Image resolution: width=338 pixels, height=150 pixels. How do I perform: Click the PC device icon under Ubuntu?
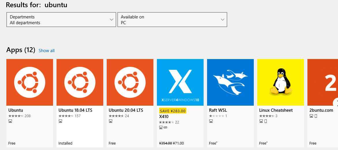(x=10, y=121)
